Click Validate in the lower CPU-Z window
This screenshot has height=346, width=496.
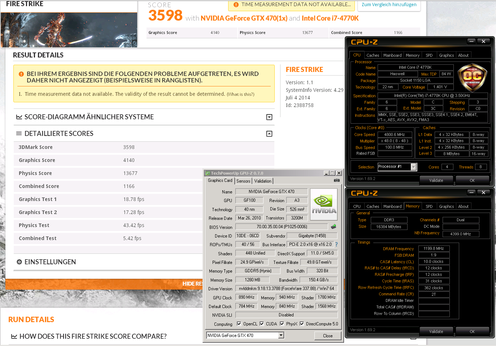436,332
